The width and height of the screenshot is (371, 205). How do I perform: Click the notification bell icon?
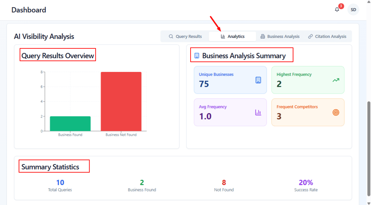tap(337, 10)
